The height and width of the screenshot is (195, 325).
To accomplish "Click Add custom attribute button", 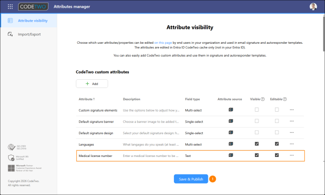I will [x=92, y=83].
